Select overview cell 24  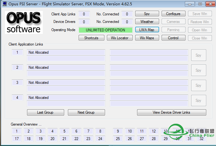tap(100, 139)
